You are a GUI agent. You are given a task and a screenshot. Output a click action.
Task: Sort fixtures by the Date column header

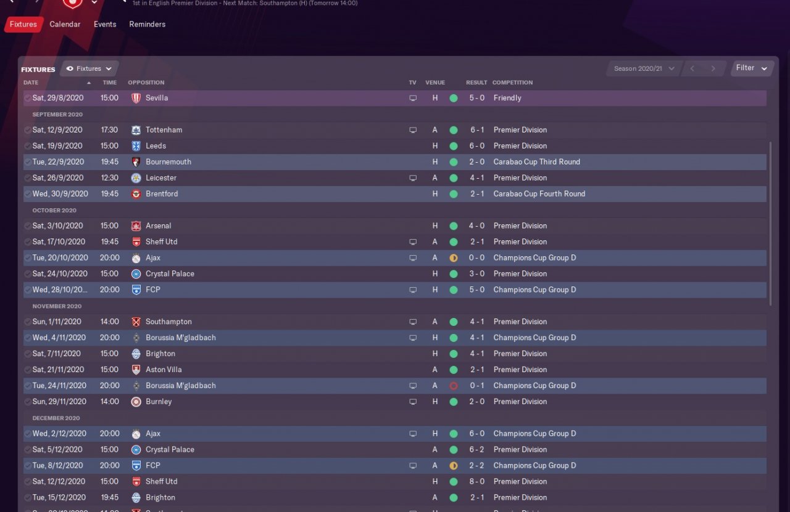tap(31, 83)
